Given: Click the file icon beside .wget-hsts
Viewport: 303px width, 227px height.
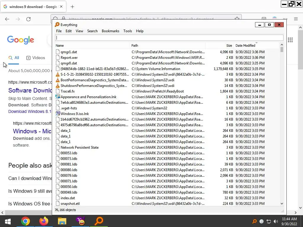Looking at the screenshot, I should (x=58, y=108).
